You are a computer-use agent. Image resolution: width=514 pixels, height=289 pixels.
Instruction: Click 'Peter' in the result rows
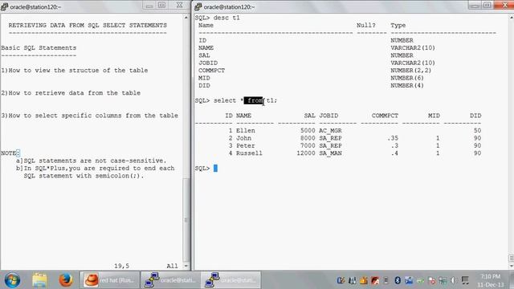point(246,145)
